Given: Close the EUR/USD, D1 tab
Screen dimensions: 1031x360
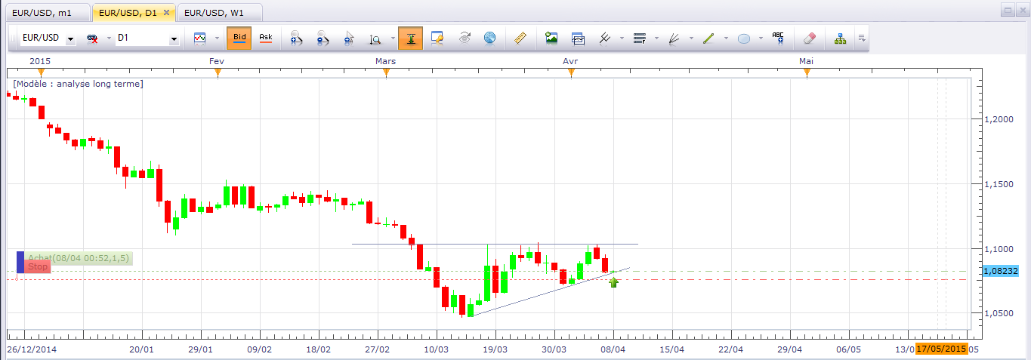Looking at the screenshot, I should pos(166,12).
